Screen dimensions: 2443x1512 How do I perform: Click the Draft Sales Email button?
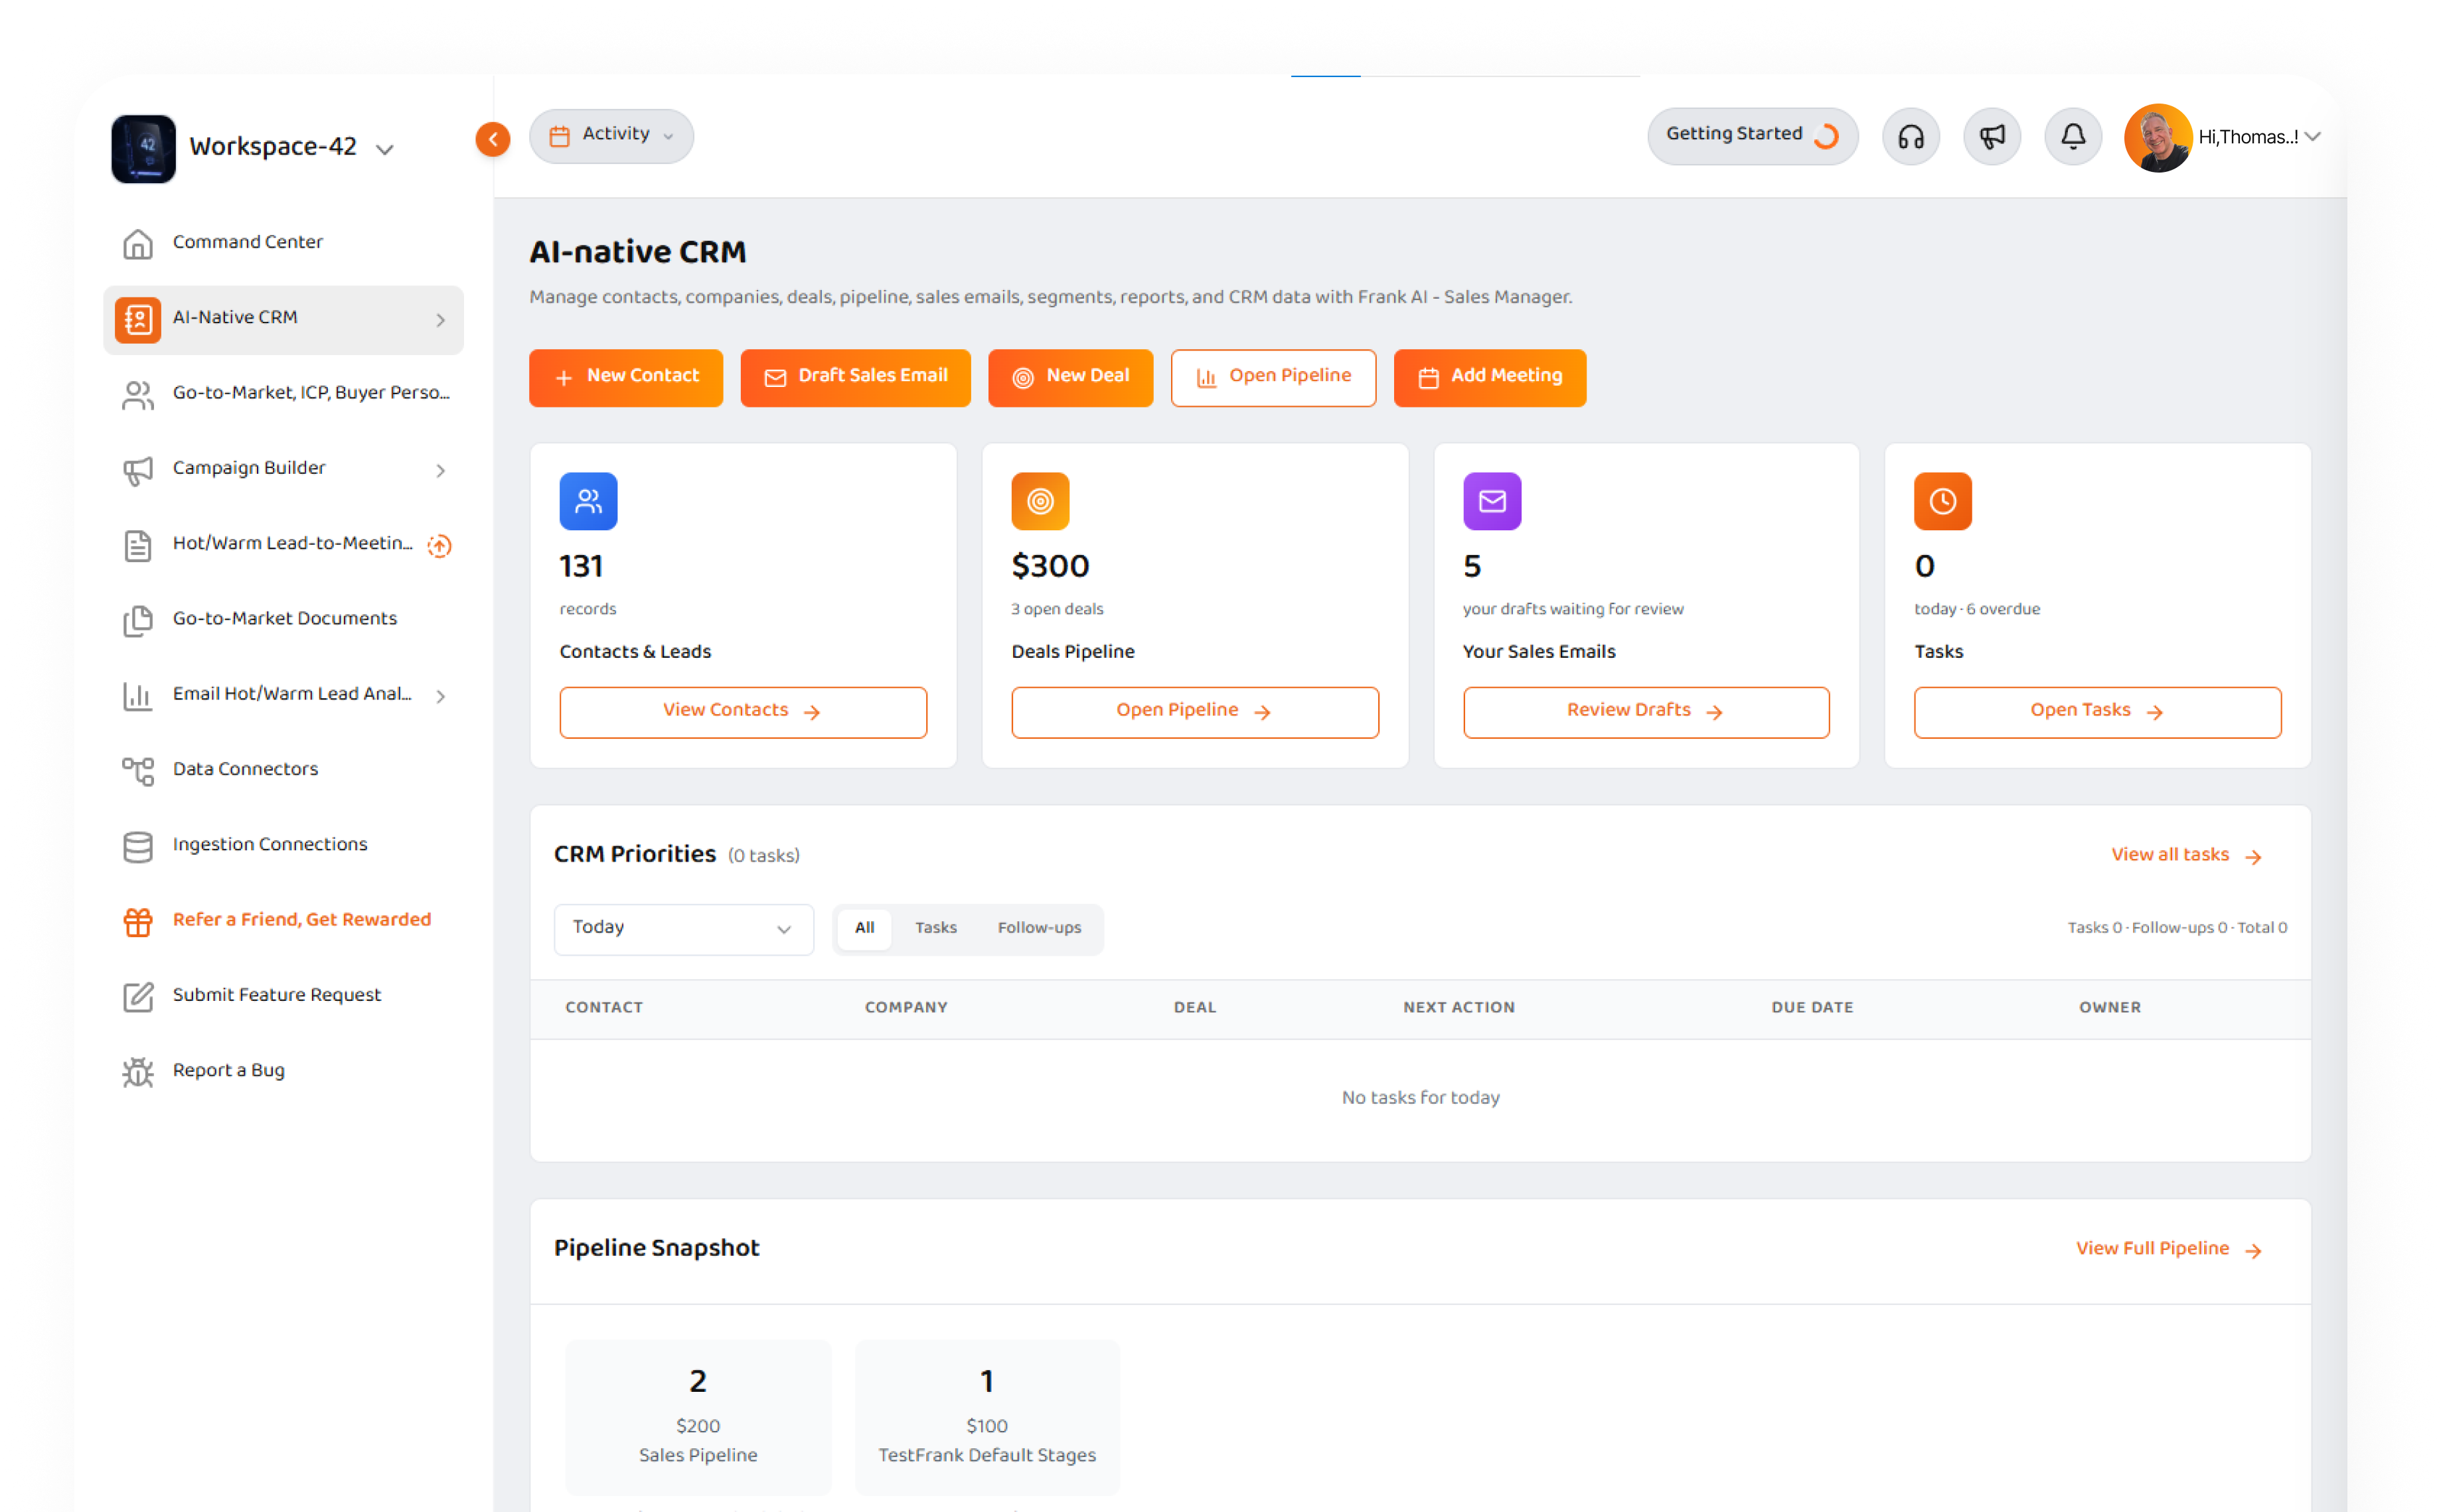coord(855,377)
